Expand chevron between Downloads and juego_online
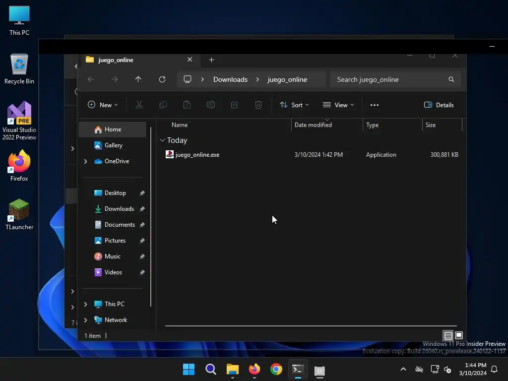The image size is (508, 381). [257, 79]
